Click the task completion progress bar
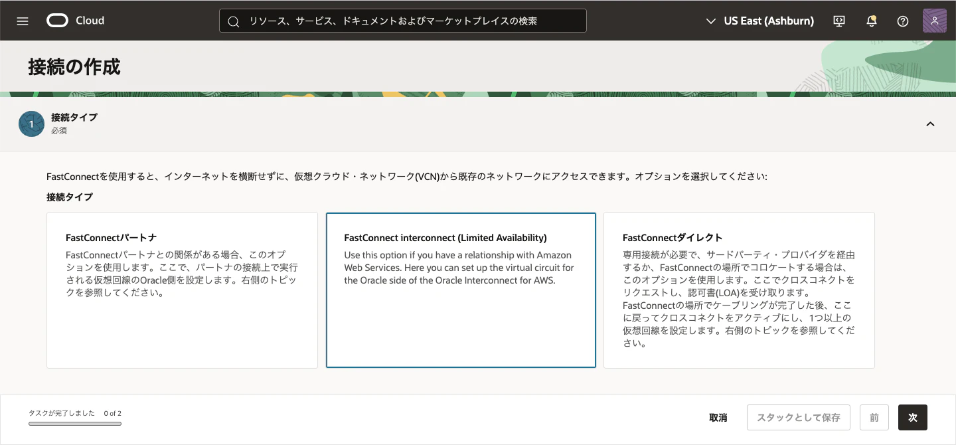The image size is (956, 445). [75, 423]
